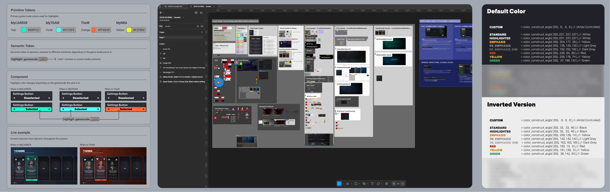Close the 2K26 GLOBAL - Assets tab
The height and width of the screenshot is (192, 610).
coord(214,6)
